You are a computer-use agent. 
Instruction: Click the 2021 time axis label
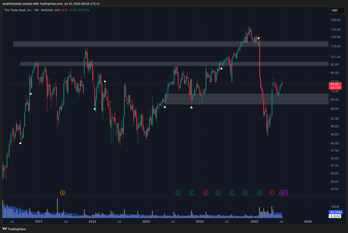tap(39, 221)
